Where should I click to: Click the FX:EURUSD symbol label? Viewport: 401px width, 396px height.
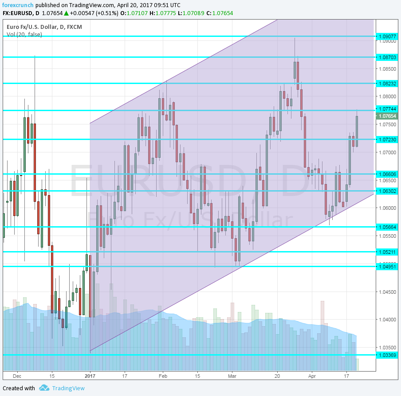[20, 13]
